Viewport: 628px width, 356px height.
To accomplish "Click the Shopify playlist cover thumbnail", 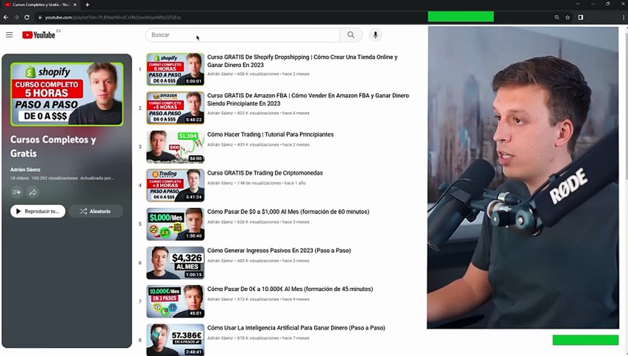I will [x=67, y=94].
